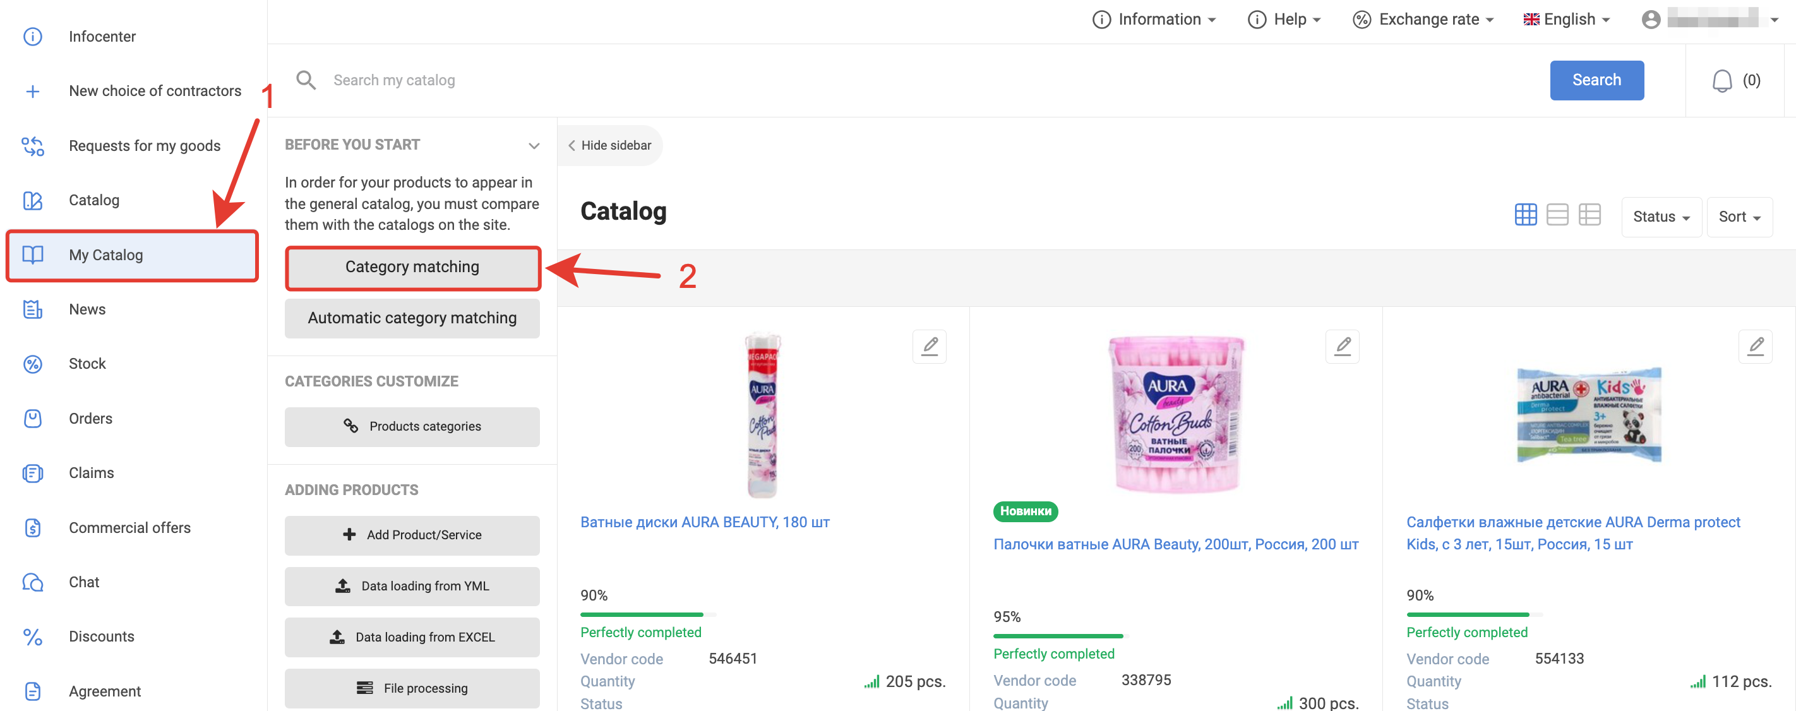The width and height of the screenshot is (1796, 711).
Task: Open the Sort dropdown
Action: [1739, 217]
